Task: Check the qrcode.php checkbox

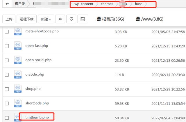Action: point(7,75)
